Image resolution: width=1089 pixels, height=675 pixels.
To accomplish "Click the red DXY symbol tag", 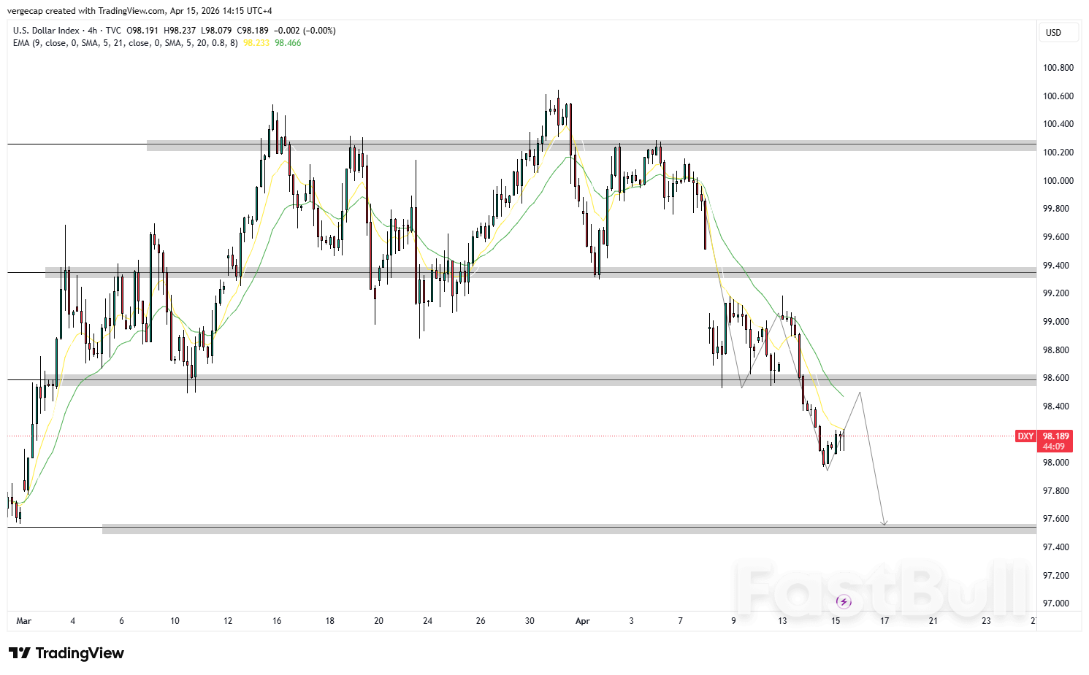I will point(1025,436).
